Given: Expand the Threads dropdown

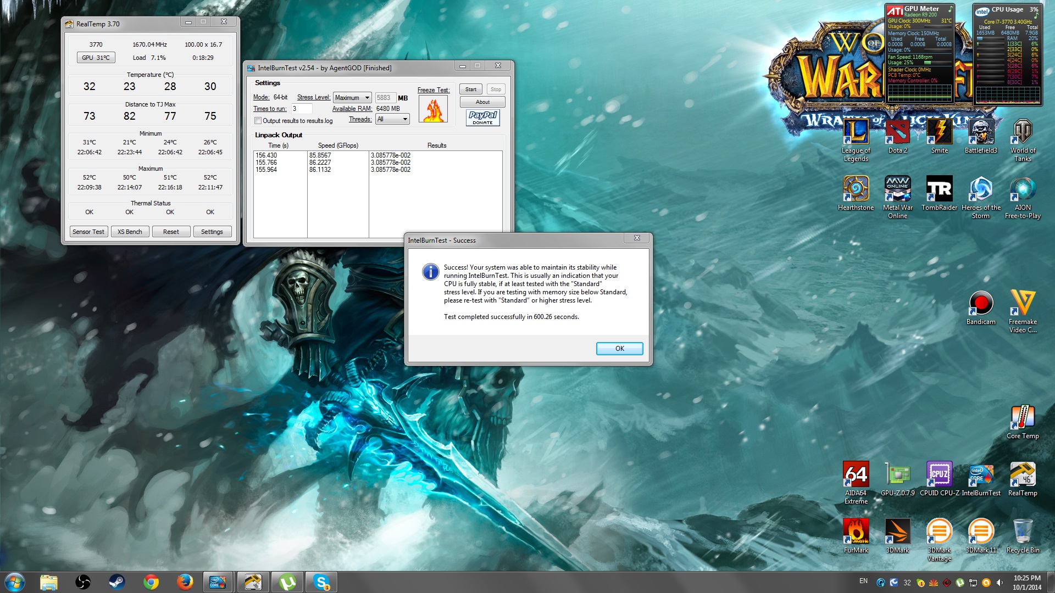Looking at the screenshot, I should (x=392, y=119).
